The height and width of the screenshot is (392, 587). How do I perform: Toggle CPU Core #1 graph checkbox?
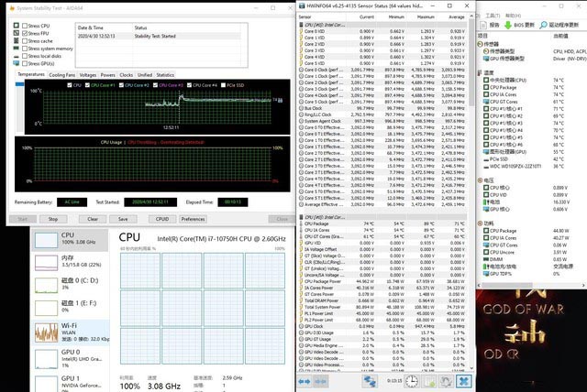point(87,85)
